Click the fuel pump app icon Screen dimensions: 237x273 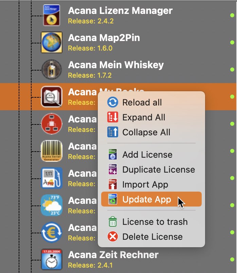click(x=51, y=178)
